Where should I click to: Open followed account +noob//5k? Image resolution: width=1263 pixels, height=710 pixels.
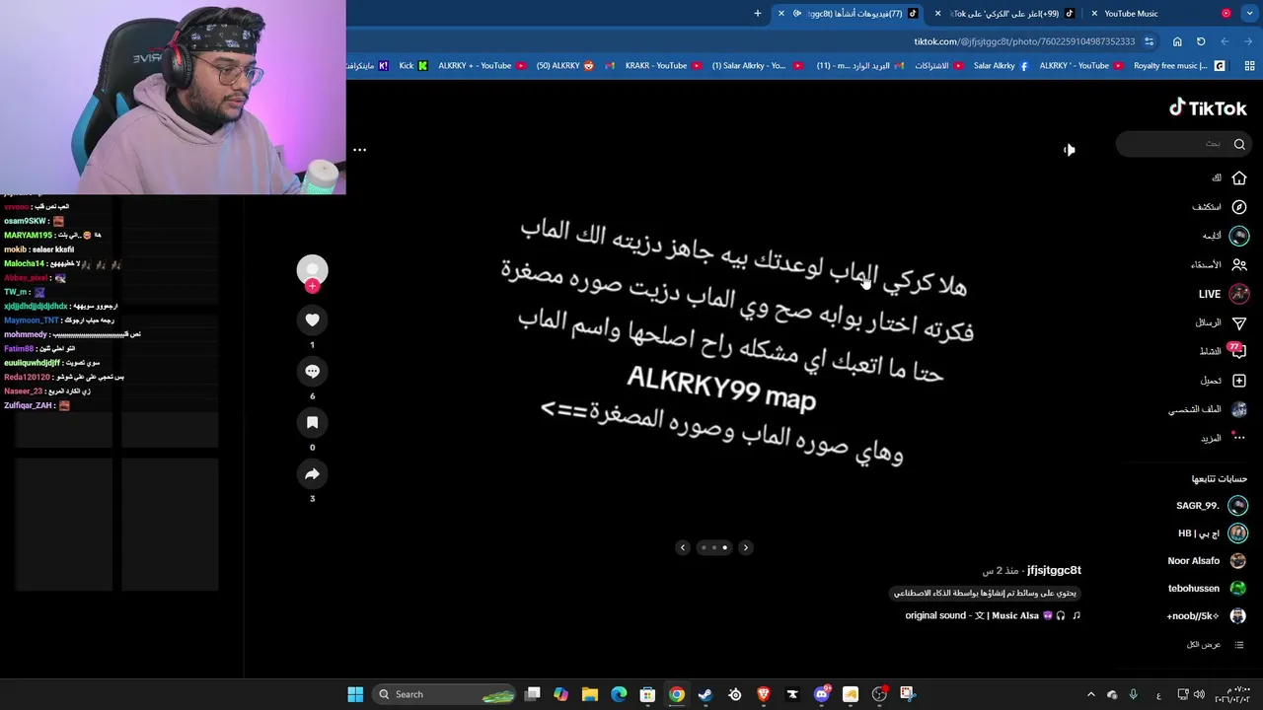(x=1206, y=616)
